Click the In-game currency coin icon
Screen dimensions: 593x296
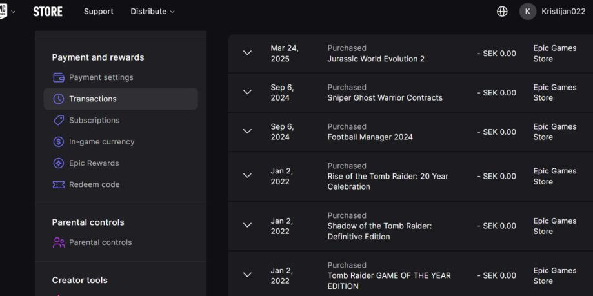(x=58, y=142)
